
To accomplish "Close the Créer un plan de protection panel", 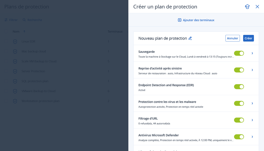I will point(257,7).
